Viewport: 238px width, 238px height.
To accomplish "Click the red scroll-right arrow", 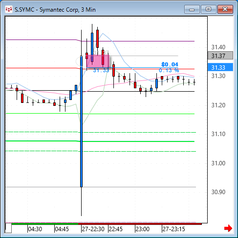I will coord(228,228).
